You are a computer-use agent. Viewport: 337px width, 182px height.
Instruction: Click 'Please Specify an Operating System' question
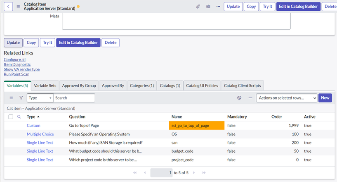click(99, 134)
